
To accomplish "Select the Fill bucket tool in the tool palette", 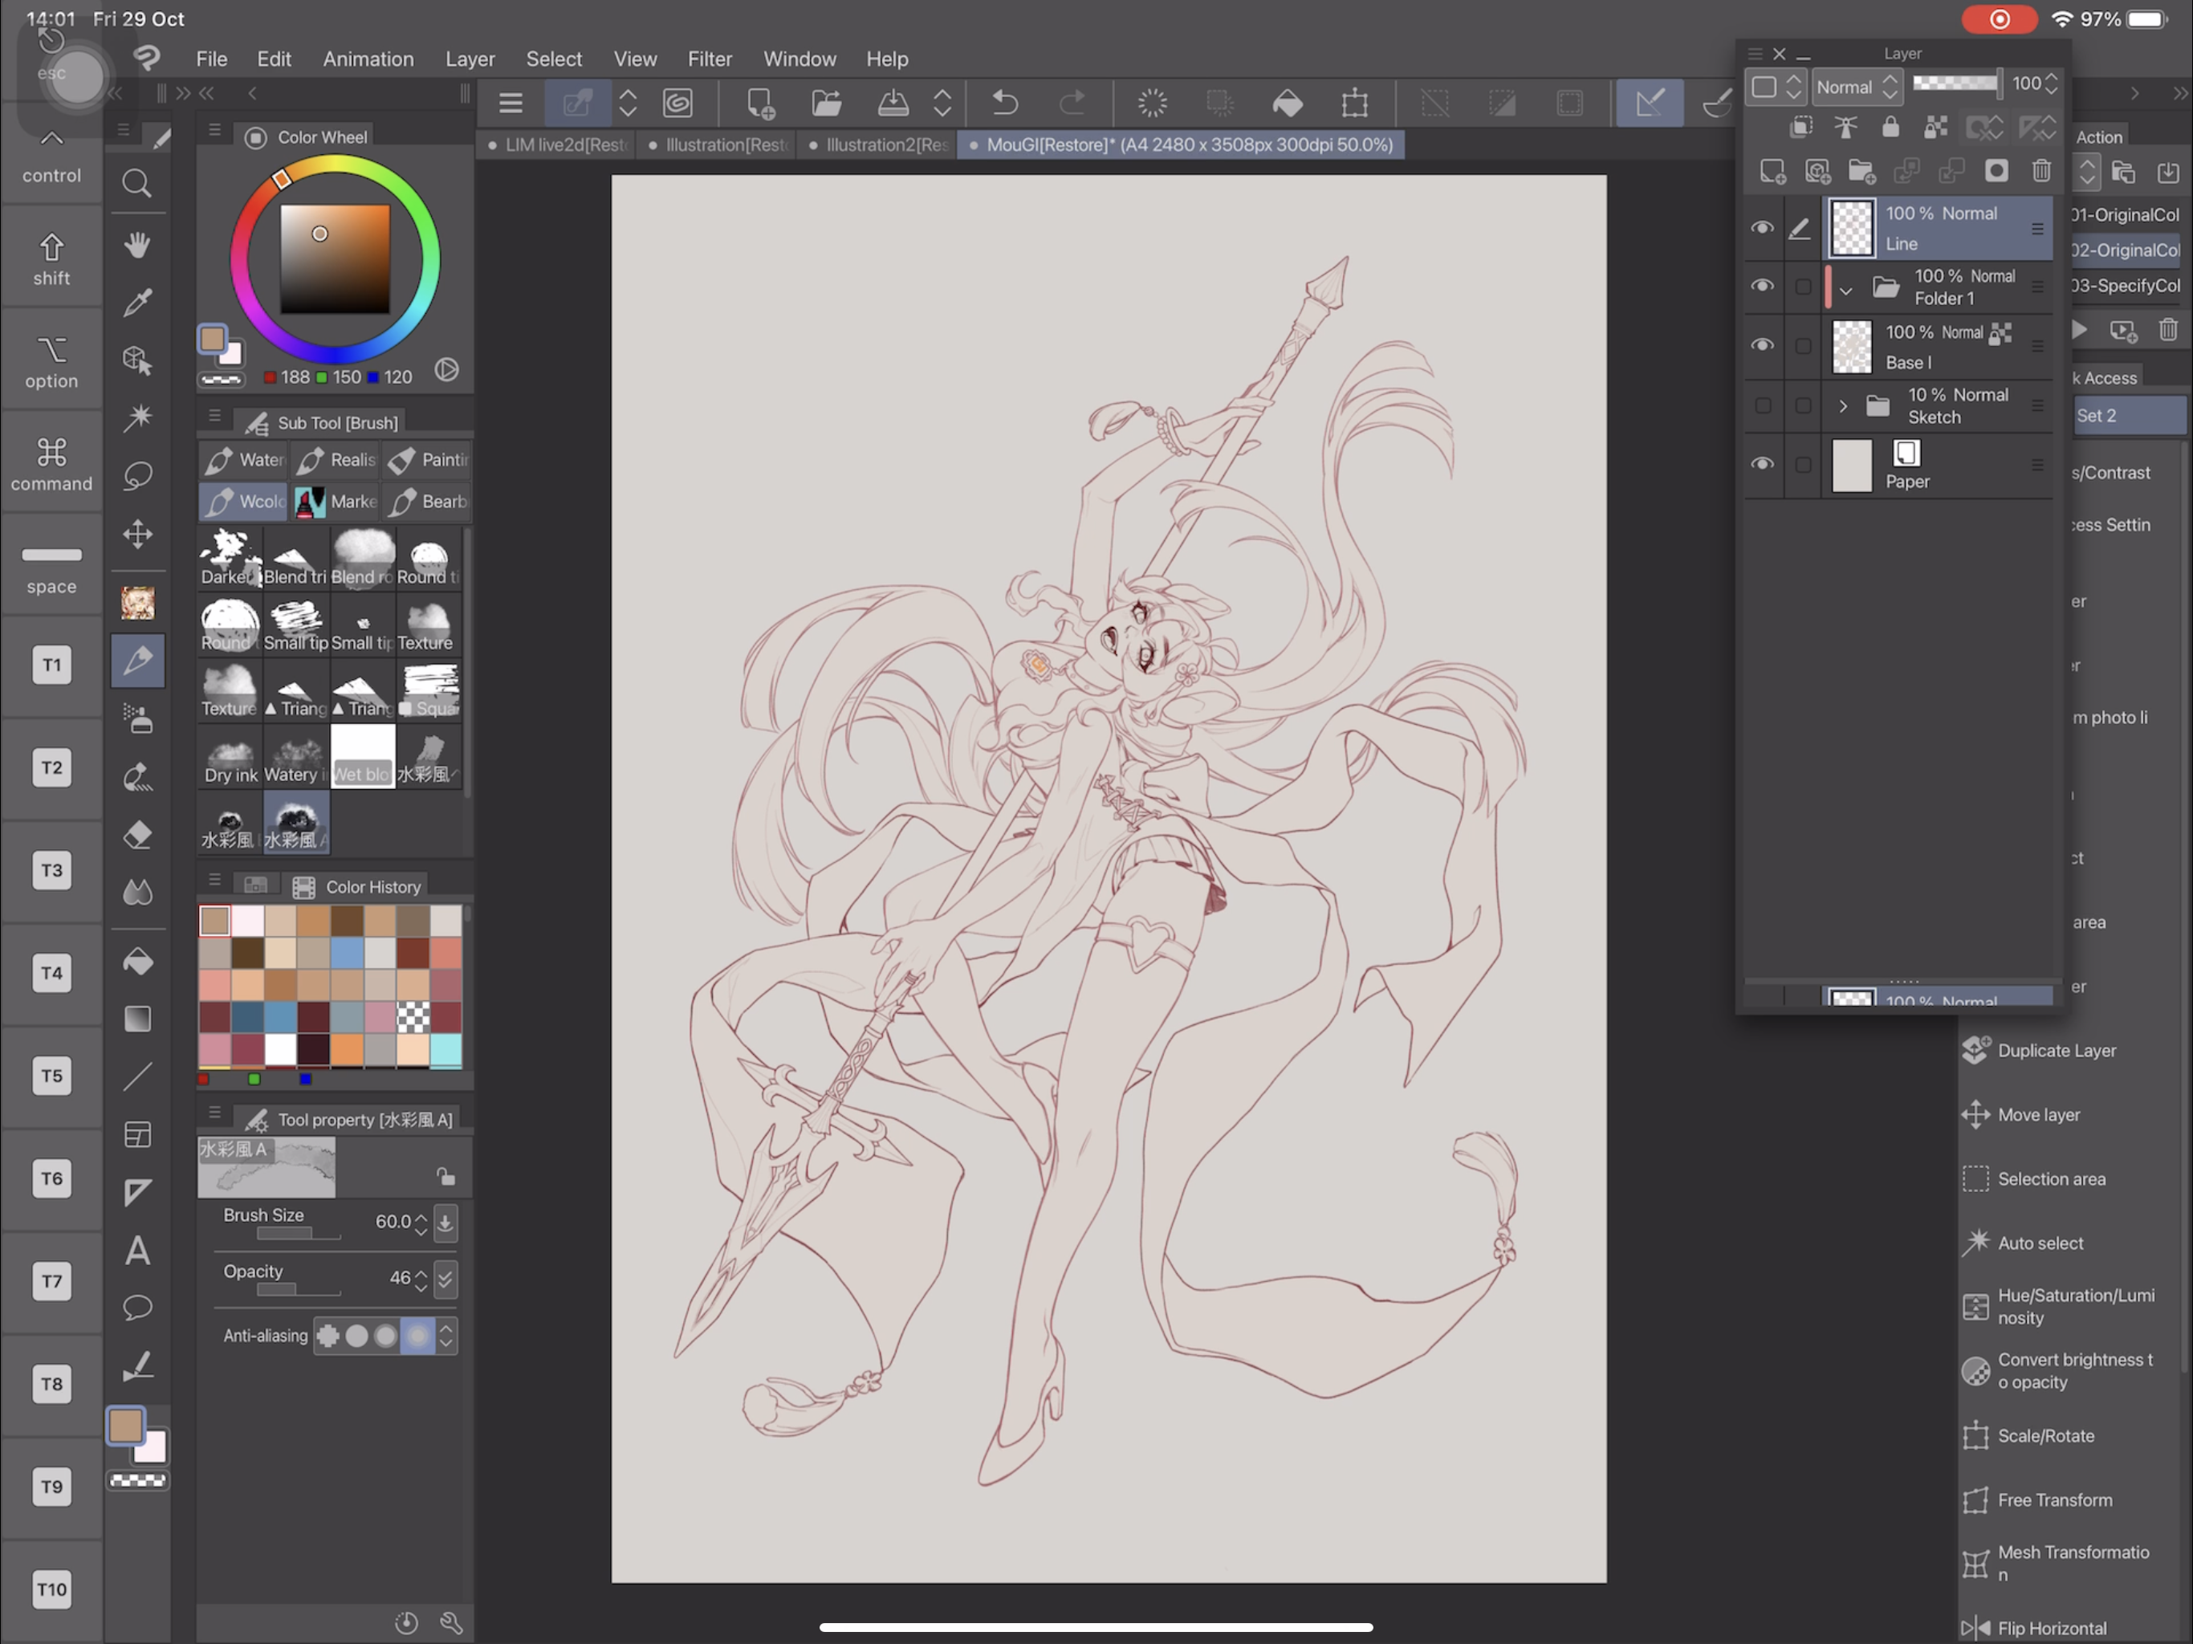I will point(136,961).
